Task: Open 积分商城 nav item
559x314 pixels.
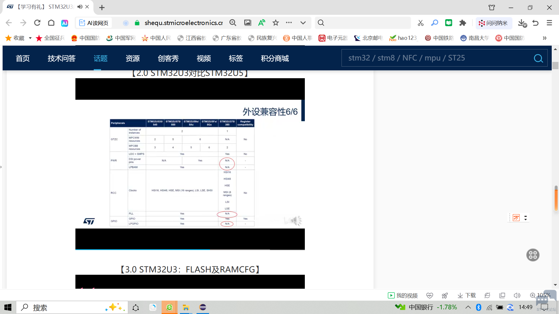Action: click(275, 58)
